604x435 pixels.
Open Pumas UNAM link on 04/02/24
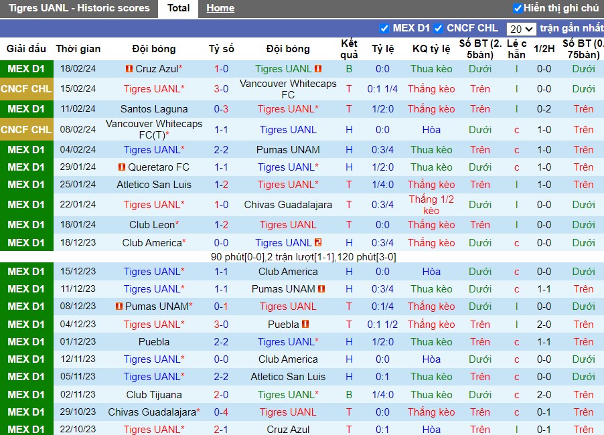pyautogui.click(x=288, y=150)
